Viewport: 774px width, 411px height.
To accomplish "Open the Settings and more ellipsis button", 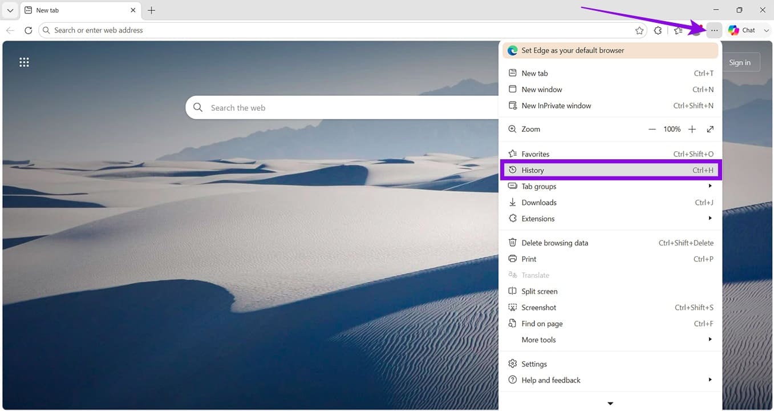I will [714, 30].
